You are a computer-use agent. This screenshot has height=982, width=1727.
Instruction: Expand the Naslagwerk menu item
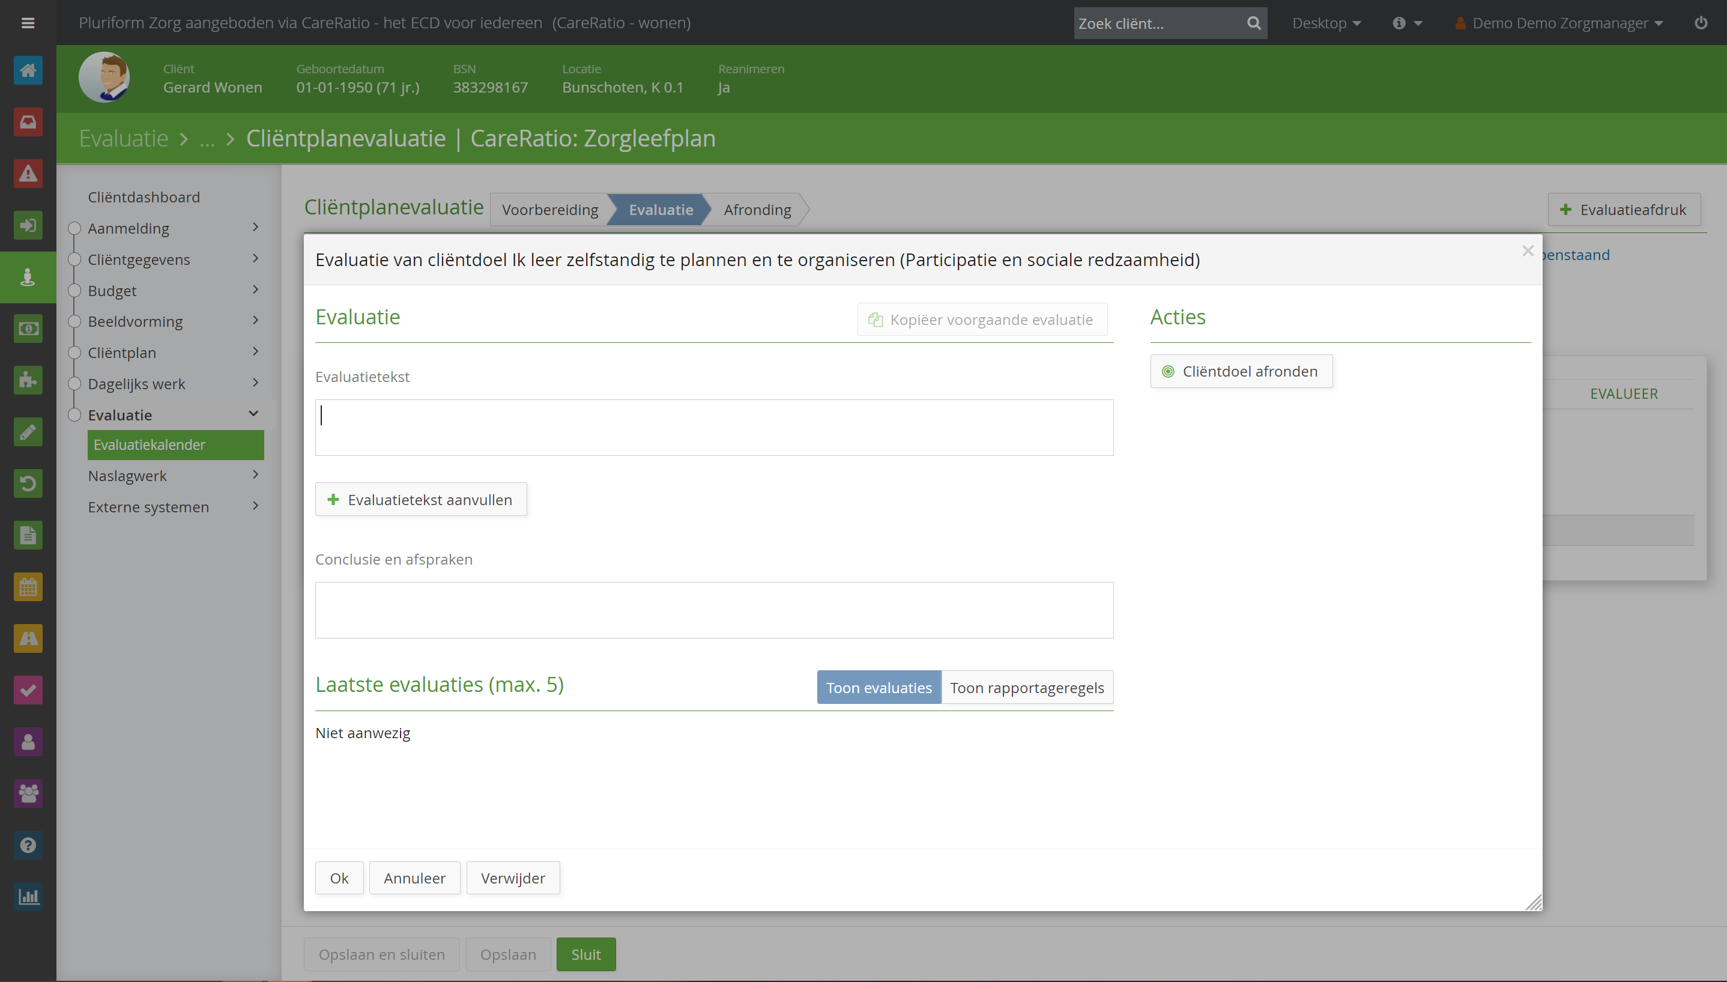173,476
